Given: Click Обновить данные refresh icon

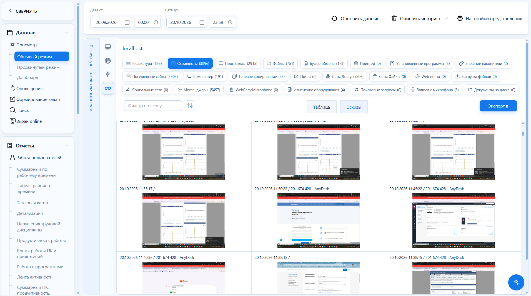Looking at the screenshot, I should point(334,18).
